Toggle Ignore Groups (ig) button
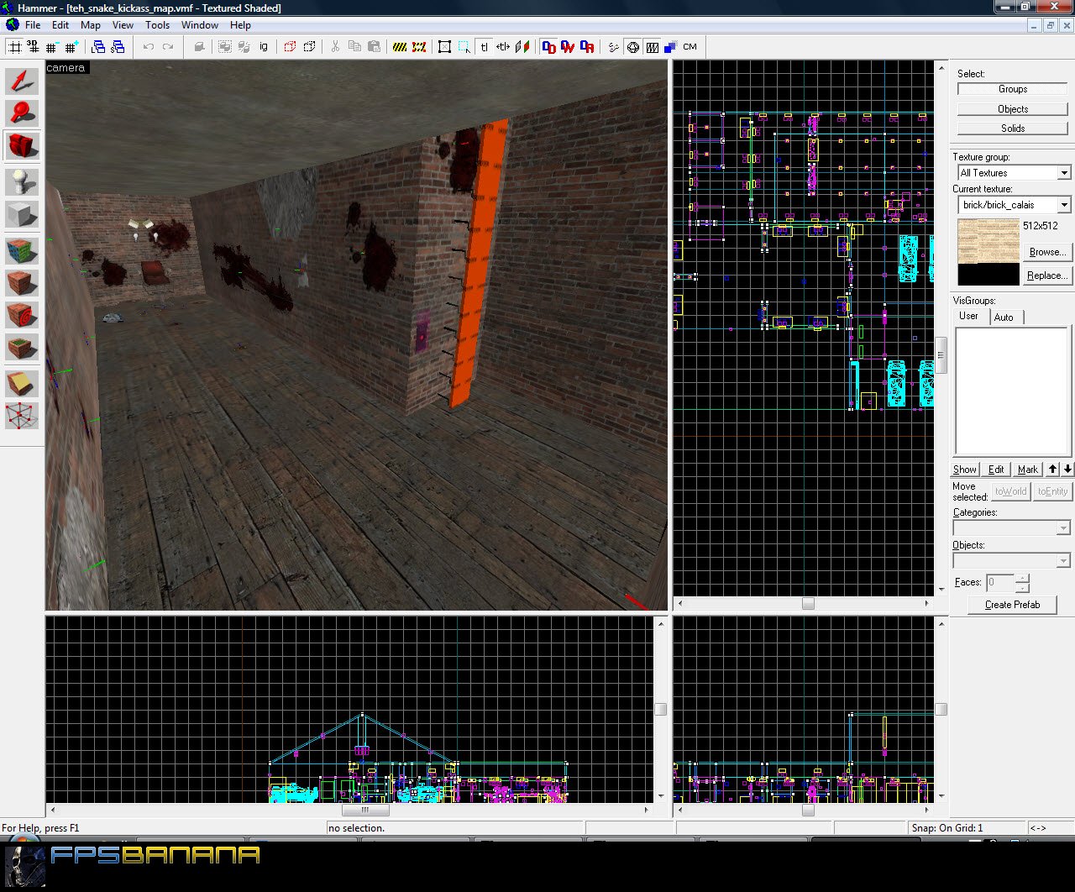Screen dimensions: 1075x892 tap(264, 47)
